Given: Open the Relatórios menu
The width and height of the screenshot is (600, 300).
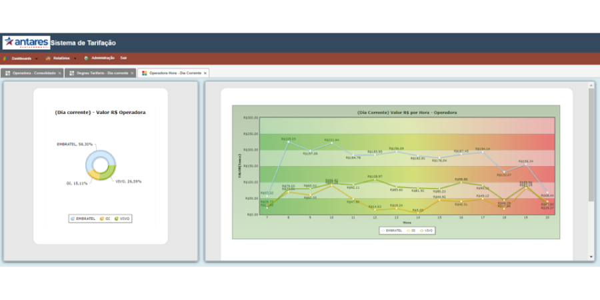Looking at the screenshot, I should tap(61, 58).
